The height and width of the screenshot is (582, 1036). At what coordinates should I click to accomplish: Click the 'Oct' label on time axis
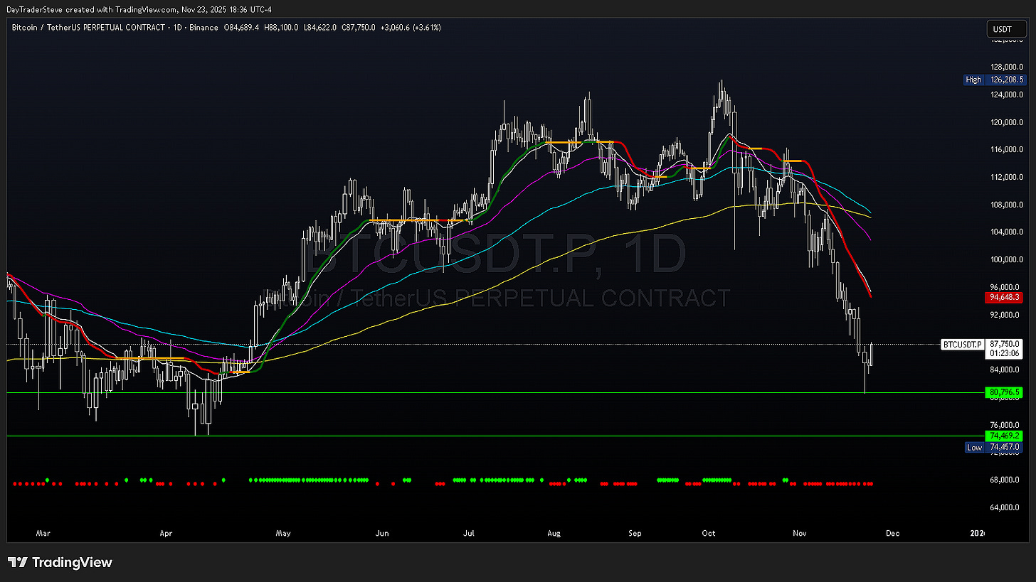click(x=709, y=532)
